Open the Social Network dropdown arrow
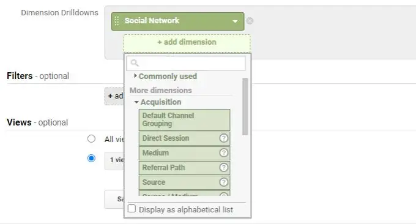 pyautogui.click(x=235, y=21)
